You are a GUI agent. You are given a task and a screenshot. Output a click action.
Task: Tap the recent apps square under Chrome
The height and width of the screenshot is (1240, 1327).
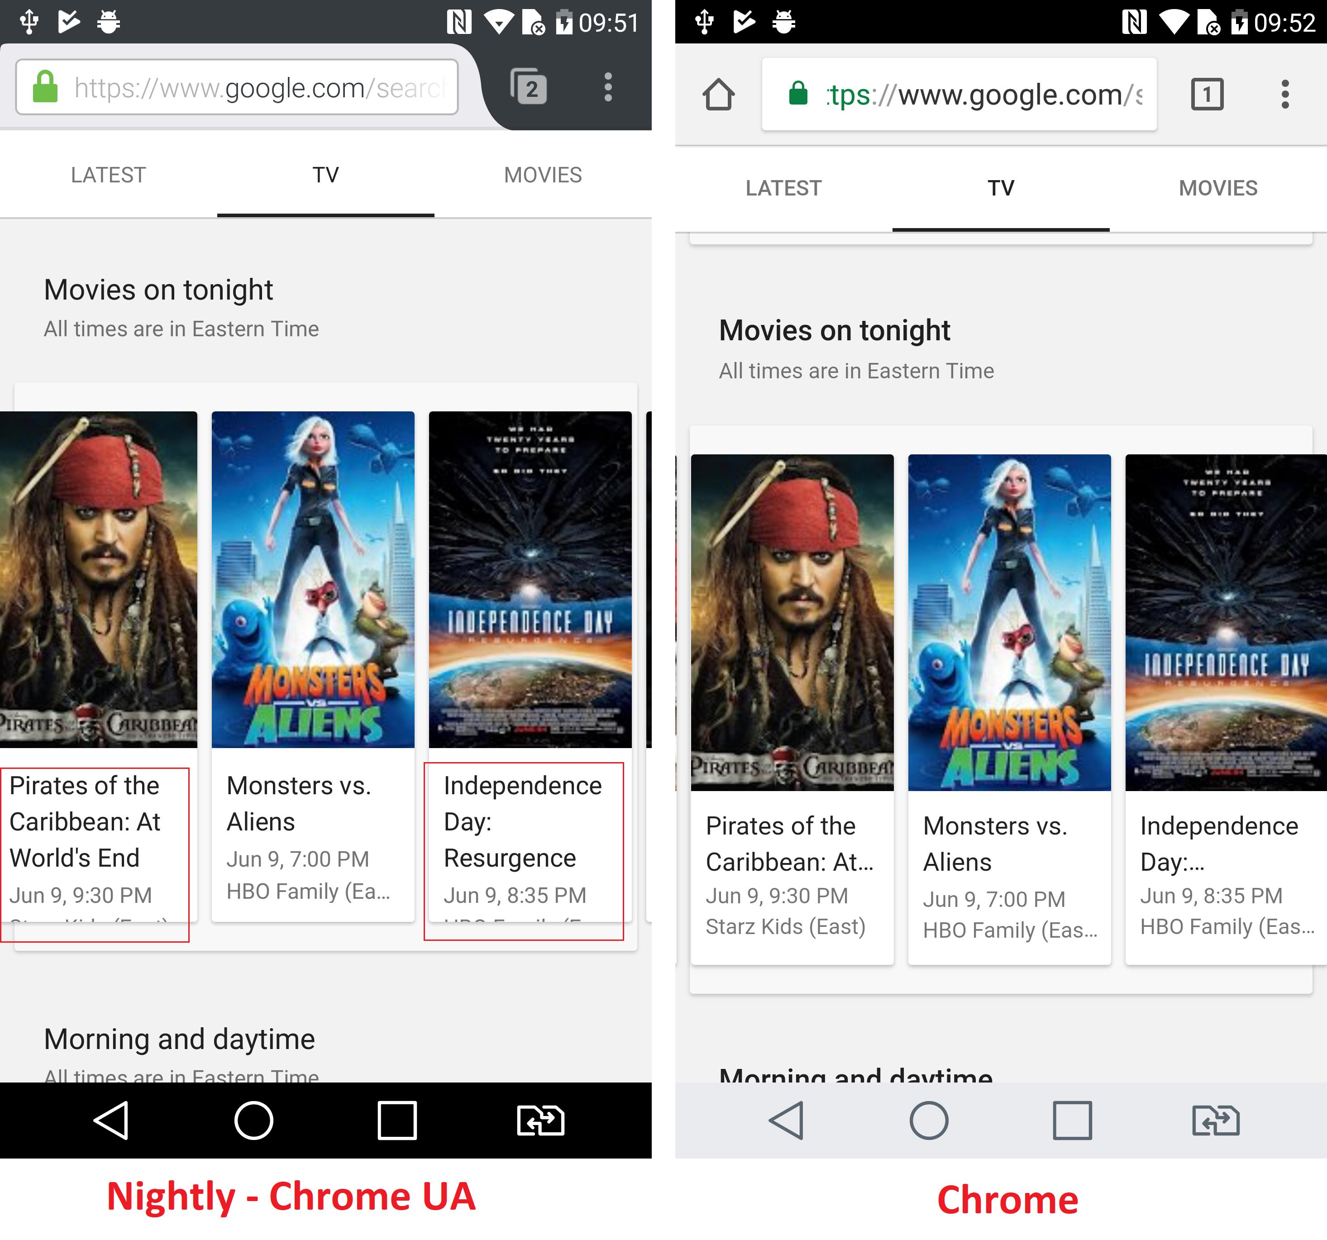click(1073, 1120)
